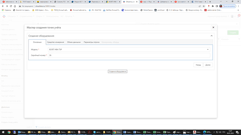Image resolution: width=241 pixels, height=135 pixels.
Task: Bookmark the page with the star icon
Action: [204, 6]
